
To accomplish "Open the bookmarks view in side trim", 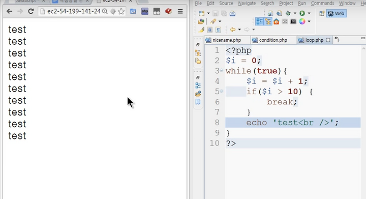I will pos(198,102).
